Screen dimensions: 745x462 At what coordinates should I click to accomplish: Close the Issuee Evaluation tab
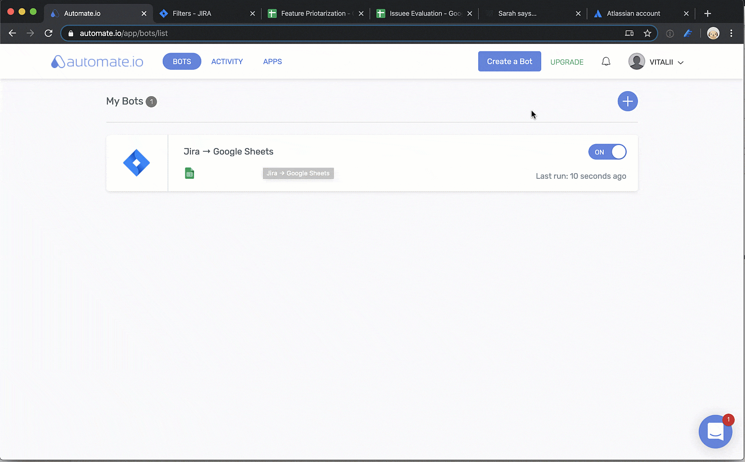[x=470, y=14]
